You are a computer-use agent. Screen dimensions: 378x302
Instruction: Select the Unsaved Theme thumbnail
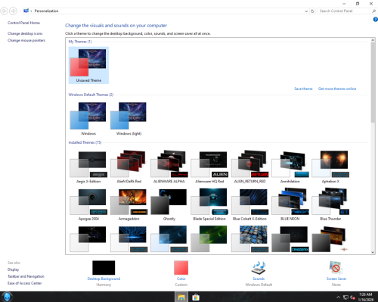coord(88,65)
